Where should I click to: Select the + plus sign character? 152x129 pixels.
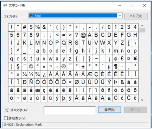[x=77, y=27]
